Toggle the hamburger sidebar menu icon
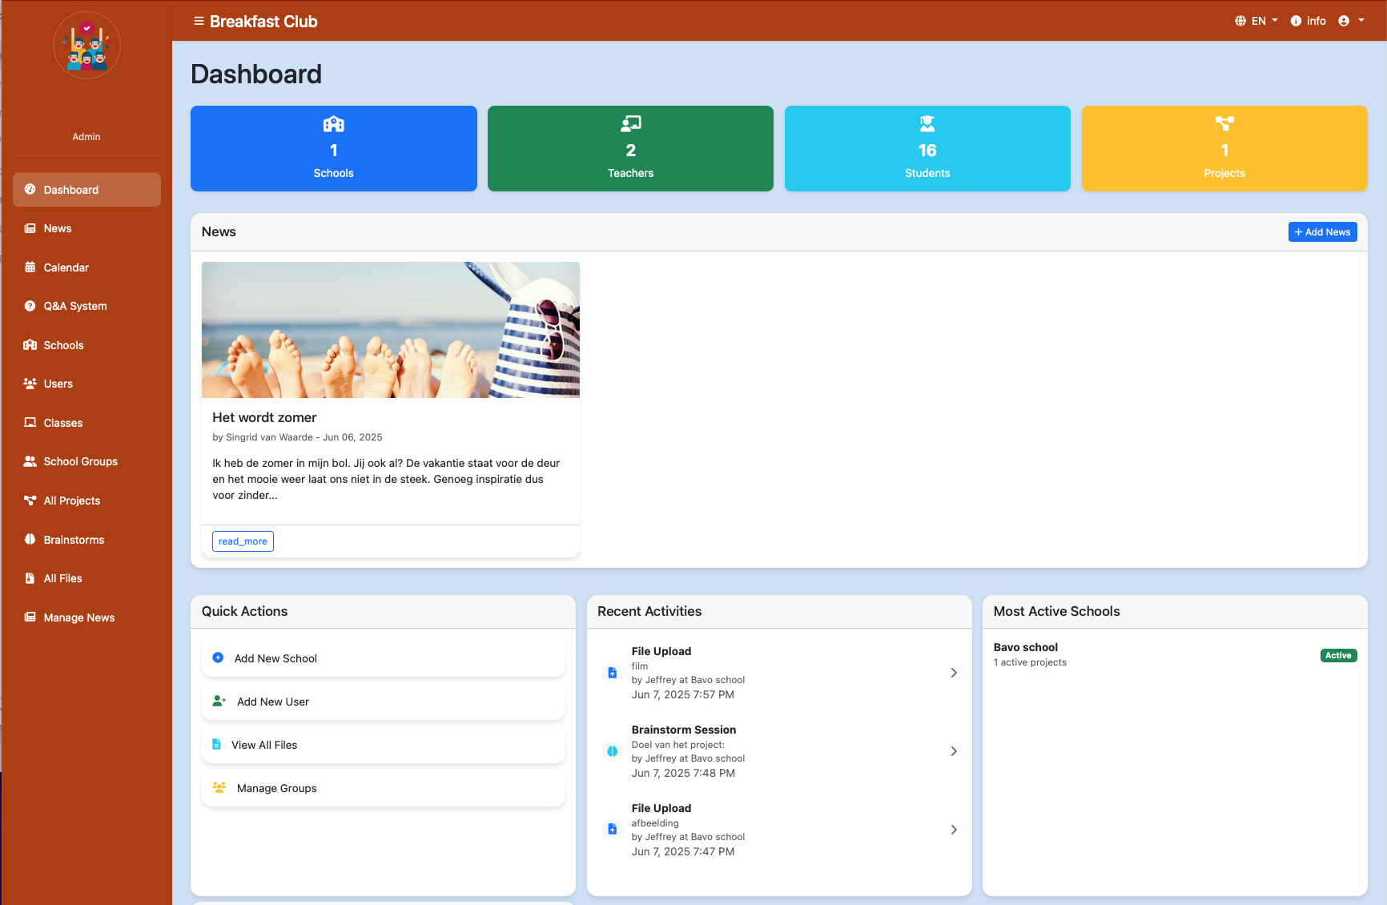 199,22
